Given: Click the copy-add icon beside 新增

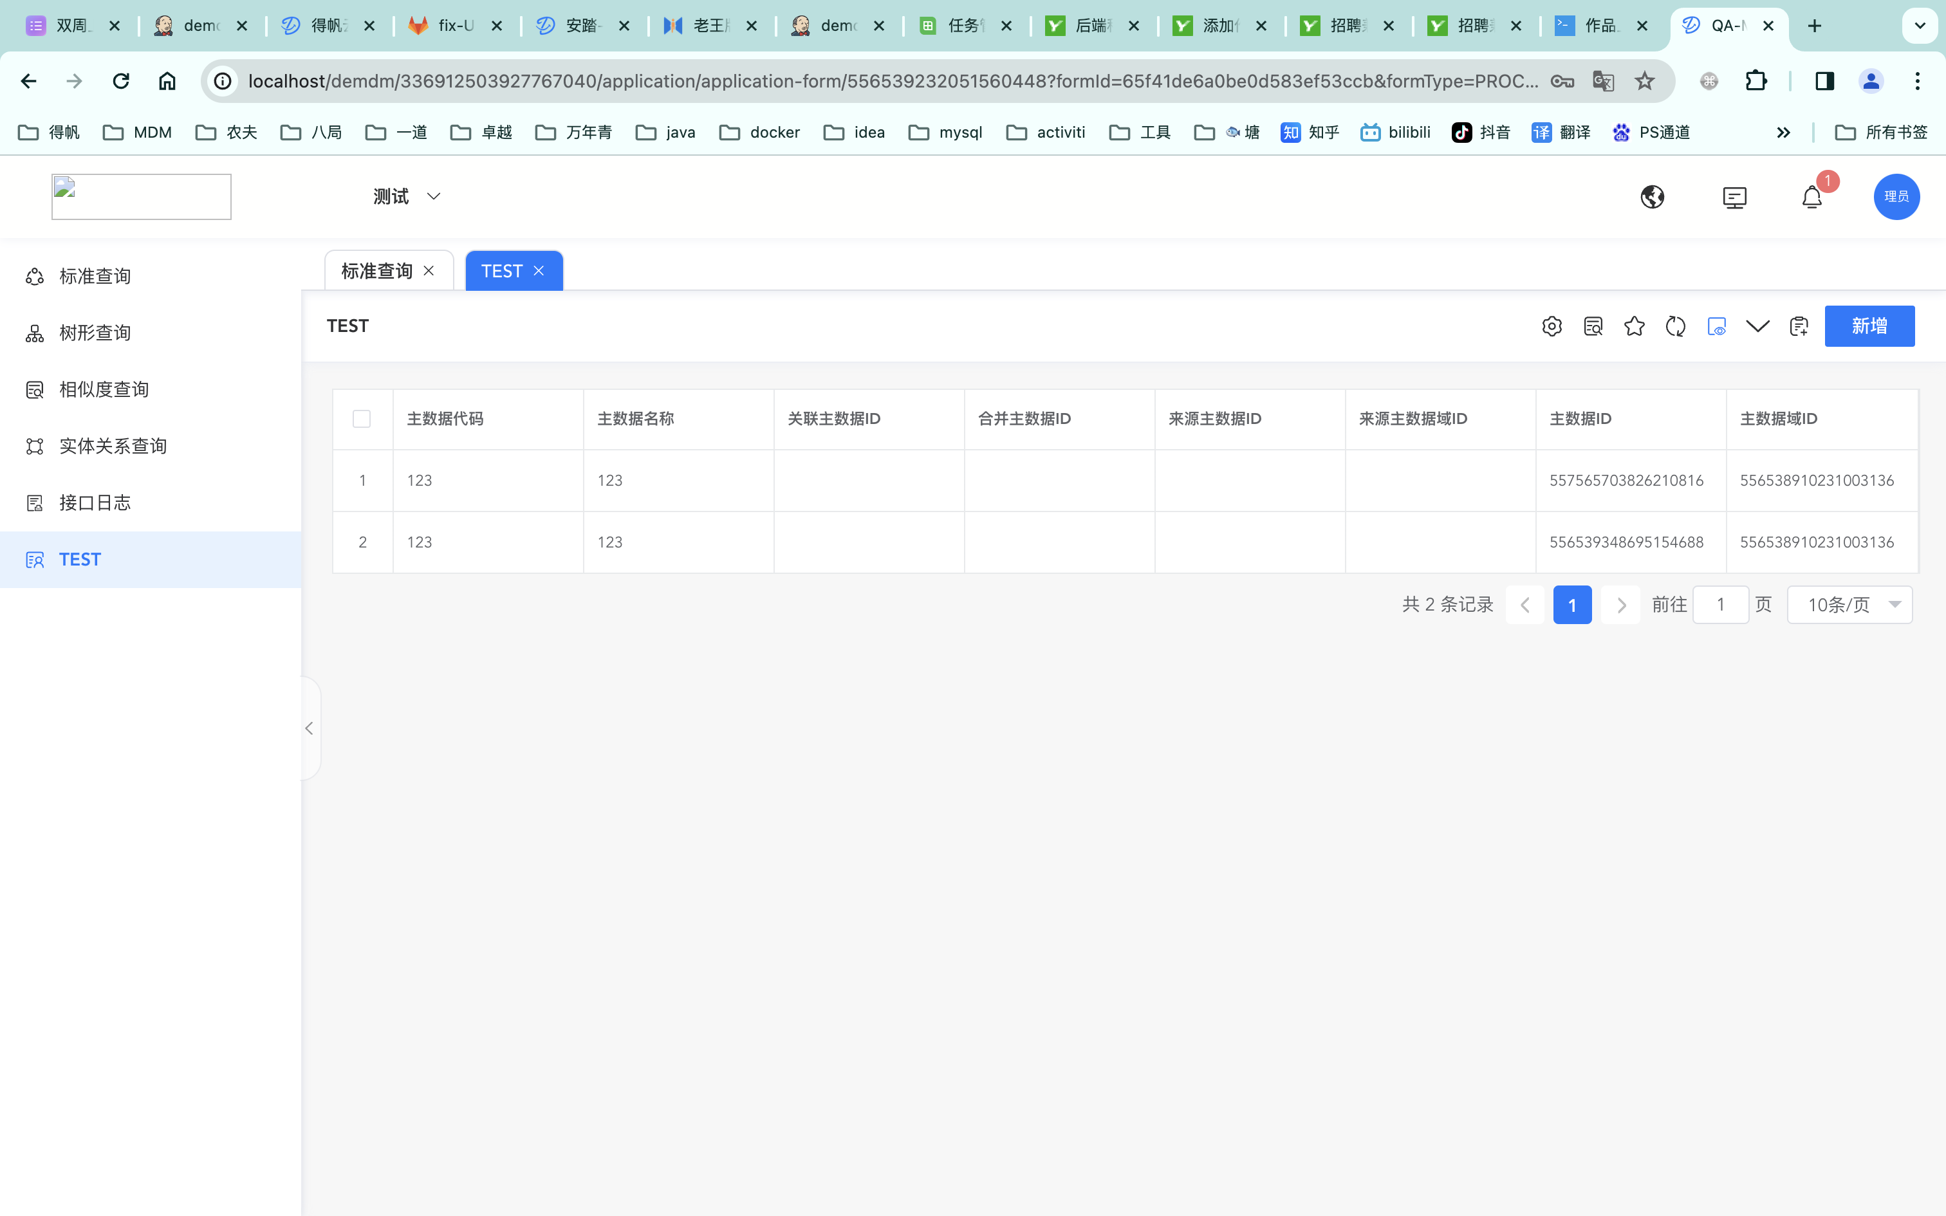Looking at the screenshot, I should (x=1799, y=326).
